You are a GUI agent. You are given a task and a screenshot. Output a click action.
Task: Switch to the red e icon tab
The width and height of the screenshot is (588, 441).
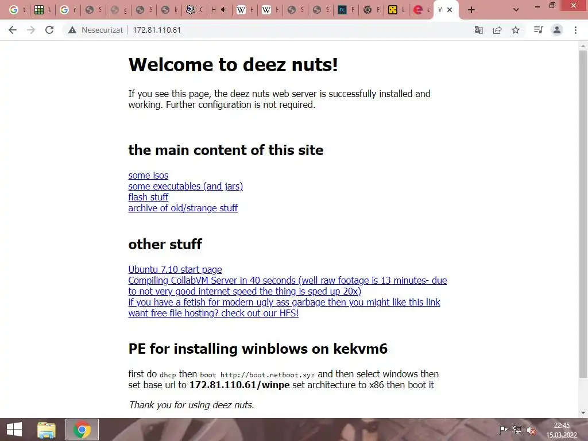(x=421, y=10)
